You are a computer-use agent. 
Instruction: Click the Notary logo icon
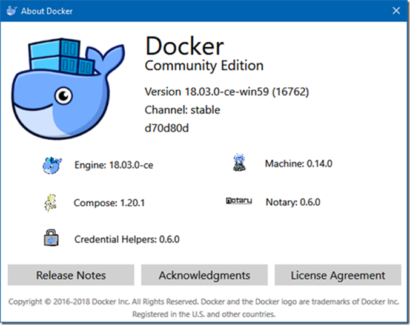pos(239,201)
